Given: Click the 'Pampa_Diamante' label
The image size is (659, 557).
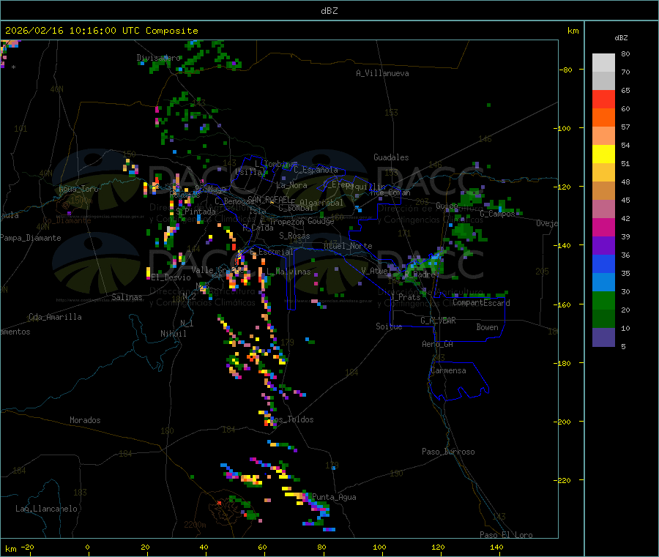Looking at the screenshot, I should pyautogui.click(x=31, y=238).
